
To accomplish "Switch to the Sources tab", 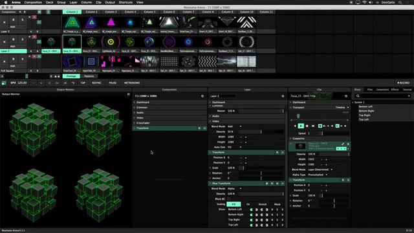I will (407, 89).
